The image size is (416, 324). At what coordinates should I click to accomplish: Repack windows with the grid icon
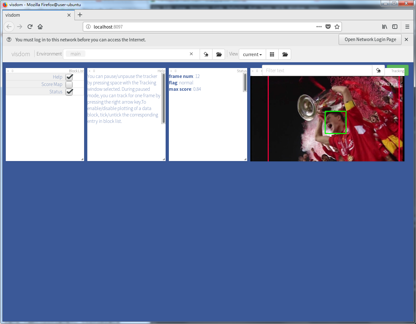click(x=272, y=54)
